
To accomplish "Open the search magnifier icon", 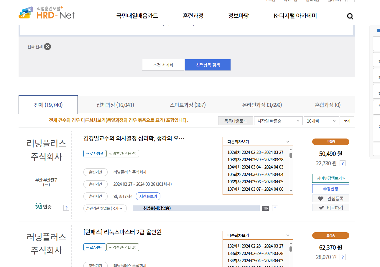I will pos(350,16).
